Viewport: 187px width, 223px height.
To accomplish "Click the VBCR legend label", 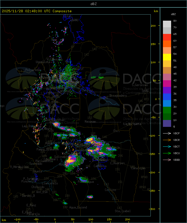I will pyautogui.click(x=176, y=140).
